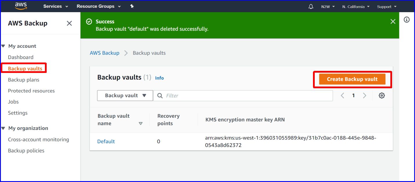The height and width of the screenshot is (182, 415).
Task: Click the Backup vault name column header
Action: pyautogui.click(x=114, y=120)
